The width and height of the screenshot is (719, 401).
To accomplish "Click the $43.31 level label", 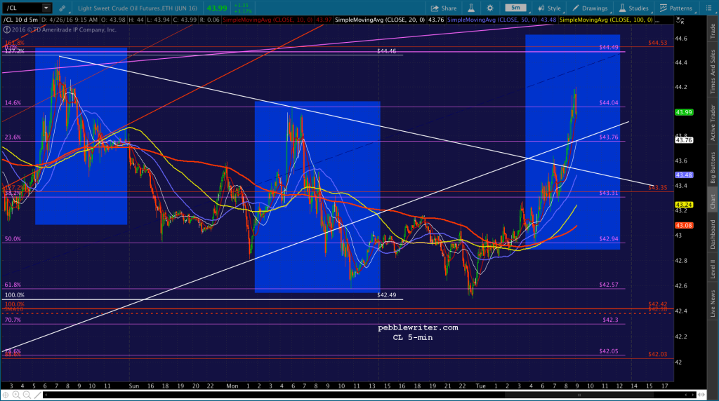I will pyautogui.click(x=609, y=193).
